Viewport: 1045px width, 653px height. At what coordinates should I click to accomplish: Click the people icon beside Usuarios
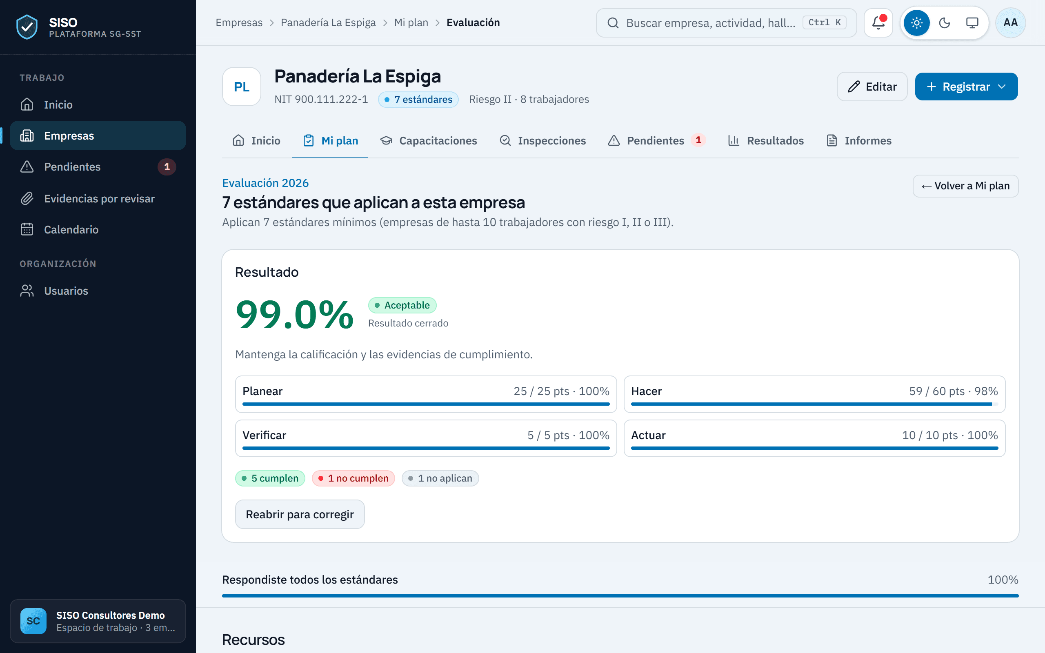point(27,291)
